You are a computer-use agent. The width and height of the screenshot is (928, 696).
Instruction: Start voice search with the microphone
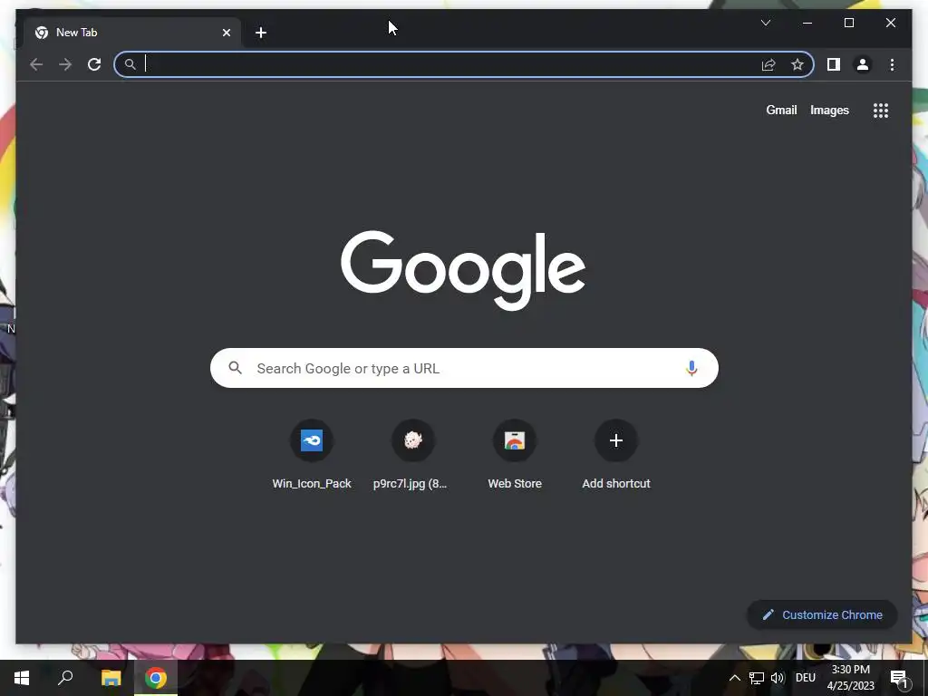[691, 368]
